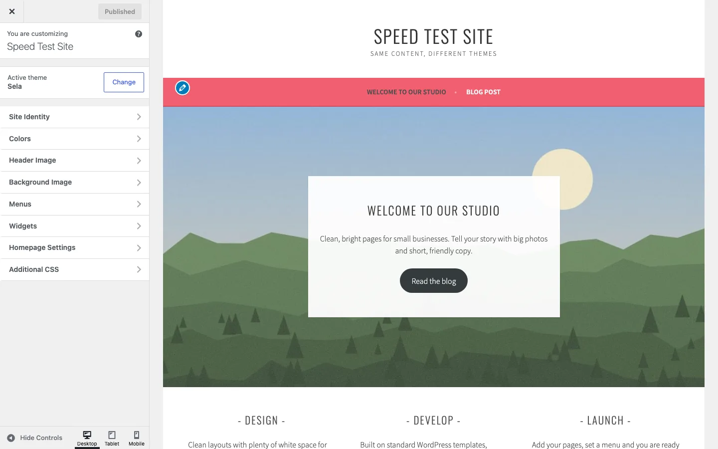718x449 pixels.
Task: Click the Launch column heading
Action: pyautogui.click(x=605, y=421)
